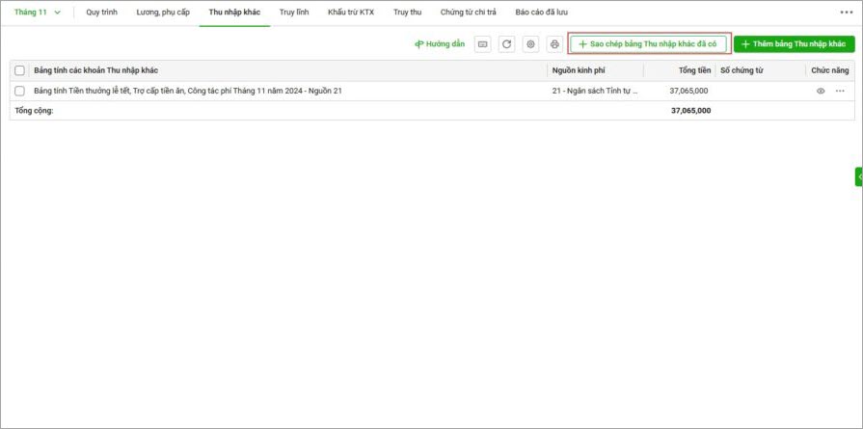863x429 pixels.
Task: Go to the Truy lĩnh tab
Action: pyautogui.click(x=294, y=13)
